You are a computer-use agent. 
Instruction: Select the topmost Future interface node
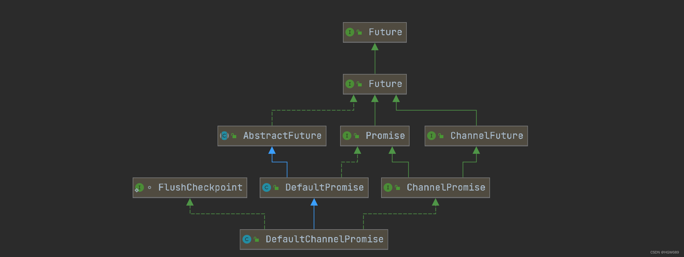[375, 32]
